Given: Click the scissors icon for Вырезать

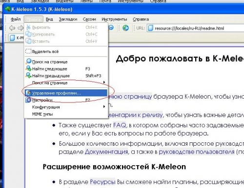Looking at the screenshot, I should [x=28, y=27].
